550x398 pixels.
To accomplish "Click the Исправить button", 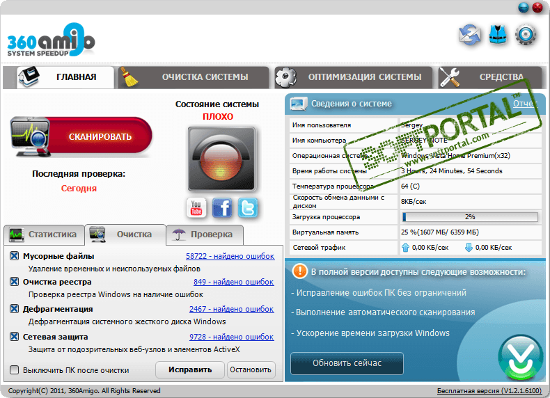I will click(190, 370).
